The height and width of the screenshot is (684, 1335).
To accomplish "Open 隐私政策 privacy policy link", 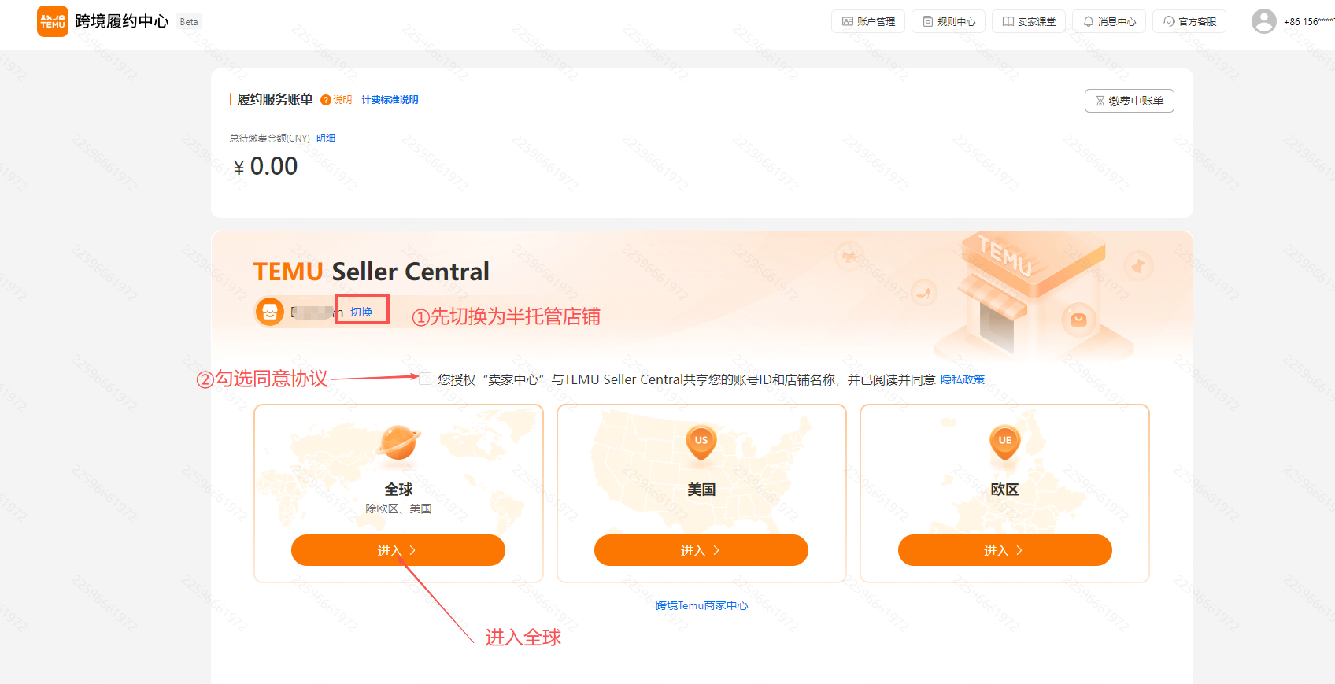I will coord(963,379).
